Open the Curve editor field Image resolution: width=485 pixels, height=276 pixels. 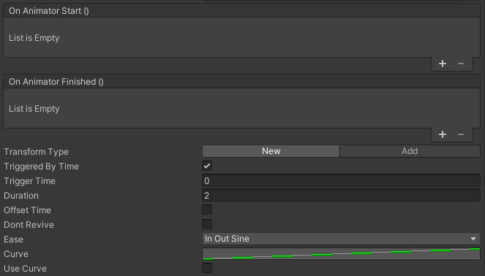click(x=341, y=253)
